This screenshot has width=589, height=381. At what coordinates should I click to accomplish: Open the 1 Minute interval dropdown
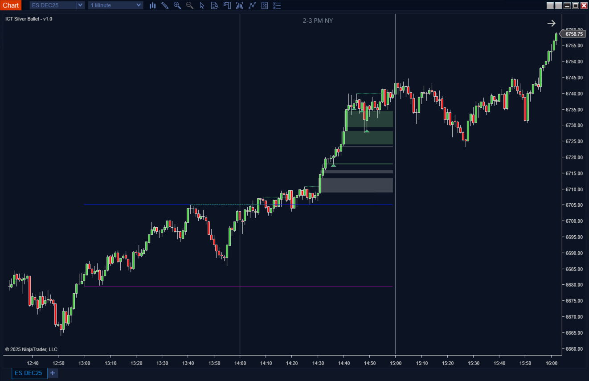(115, 5)
